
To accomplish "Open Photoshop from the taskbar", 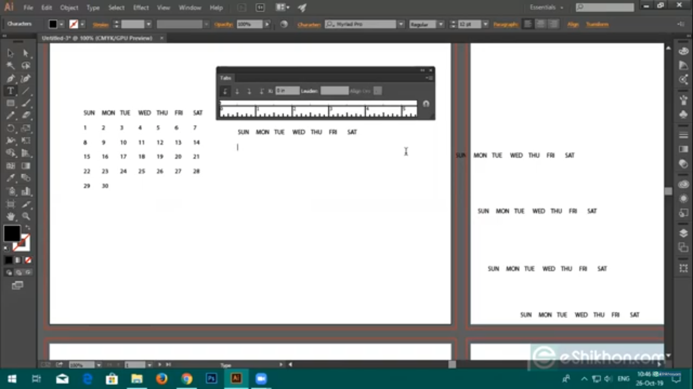I will [211, 378].
